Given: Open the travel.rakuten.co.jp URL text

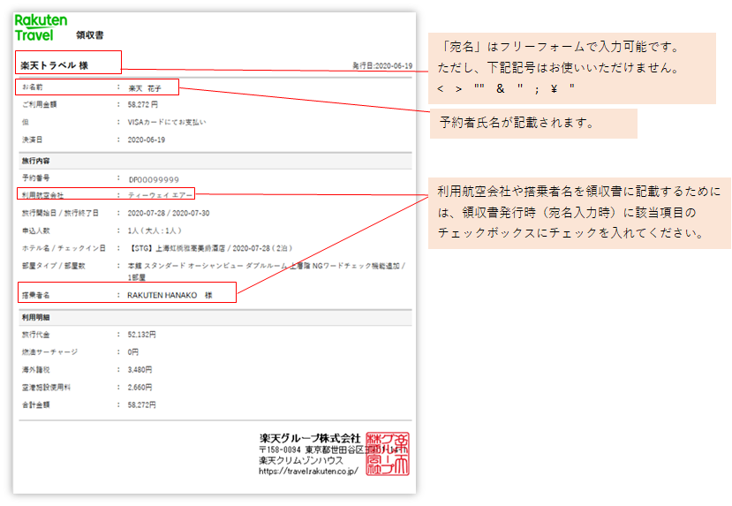Looking at the screenshot, I should pyautogui.click(x=308, y=471).
